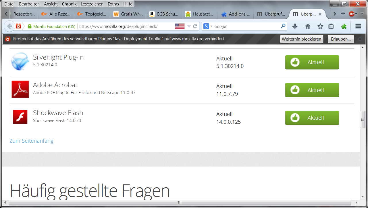Open the Lesezeichen menu

click(92, 4)
